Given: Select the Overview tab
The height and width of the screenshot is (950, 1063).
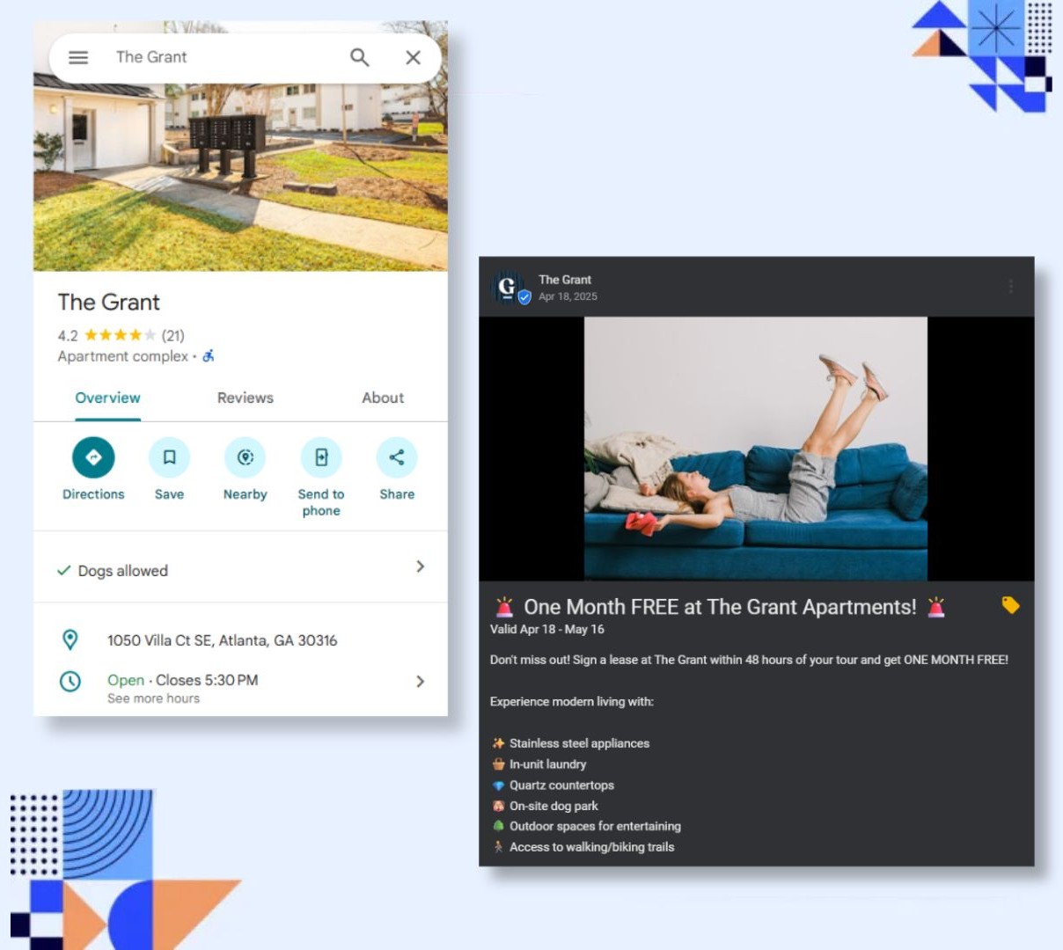Looking at the screenshot, I should pos(107,398).
